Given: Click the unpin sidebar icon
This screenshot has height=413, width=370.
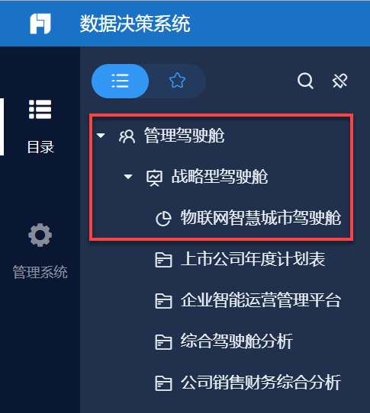Looking at the screenshot, I should tap(339, 81).
